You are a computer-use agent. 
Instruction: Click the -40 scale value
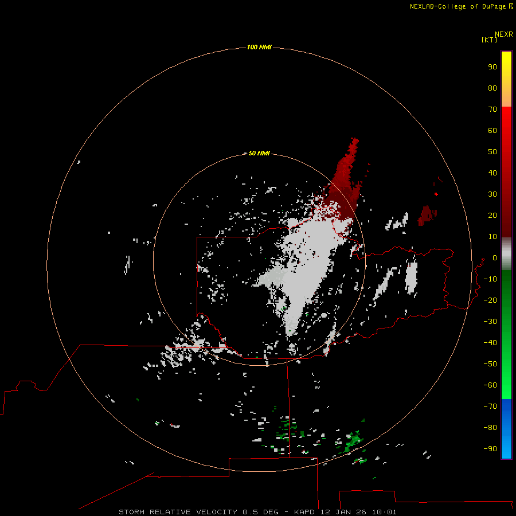[x=490, y=343]
